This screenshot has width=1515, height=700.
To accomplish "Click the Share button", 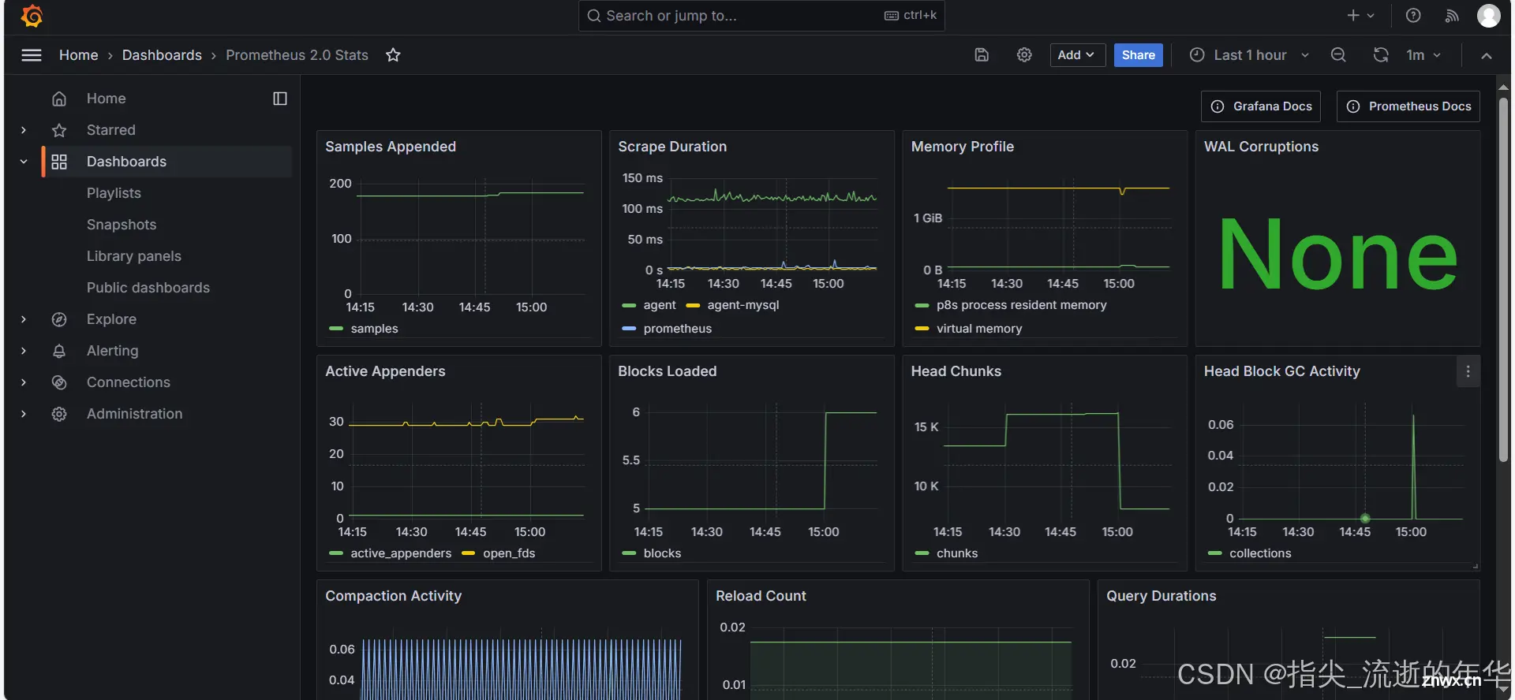I will (x=1138, y=55).
